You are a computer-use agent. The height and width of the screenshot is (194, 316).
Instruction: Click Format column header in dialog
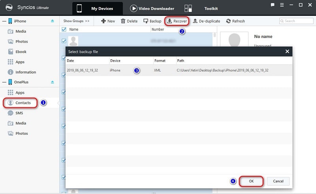160,61
